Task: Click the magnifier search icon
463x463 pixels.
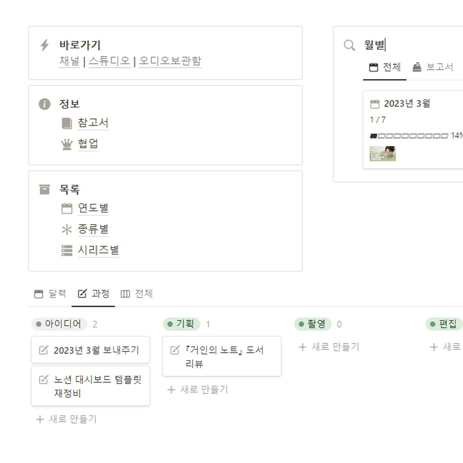Action: pos(350,45)
